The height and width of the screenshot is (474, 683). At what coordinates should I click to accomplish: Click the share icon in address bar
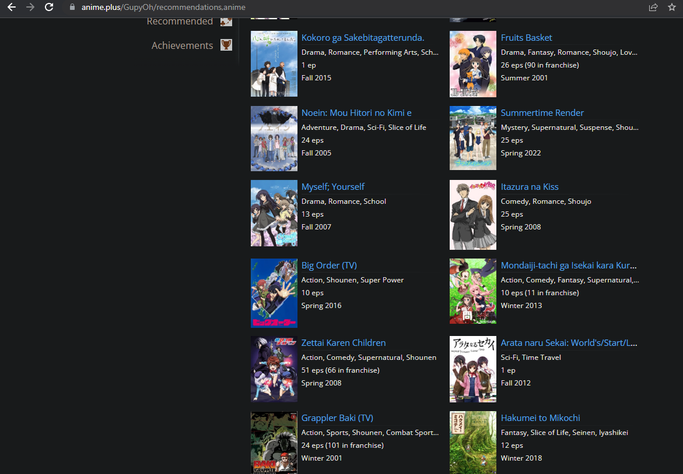[x=653, y=8]
